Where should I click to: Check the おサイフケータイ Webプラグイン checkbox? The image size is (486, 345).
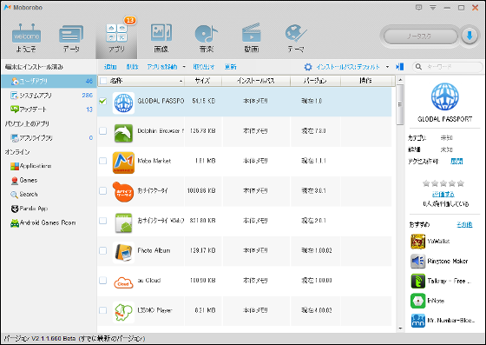(103, 221)
